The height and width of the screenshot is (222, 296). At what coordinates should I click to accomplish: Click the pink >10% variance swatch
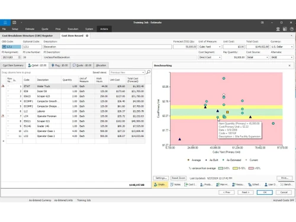click(x=251, y=168)
